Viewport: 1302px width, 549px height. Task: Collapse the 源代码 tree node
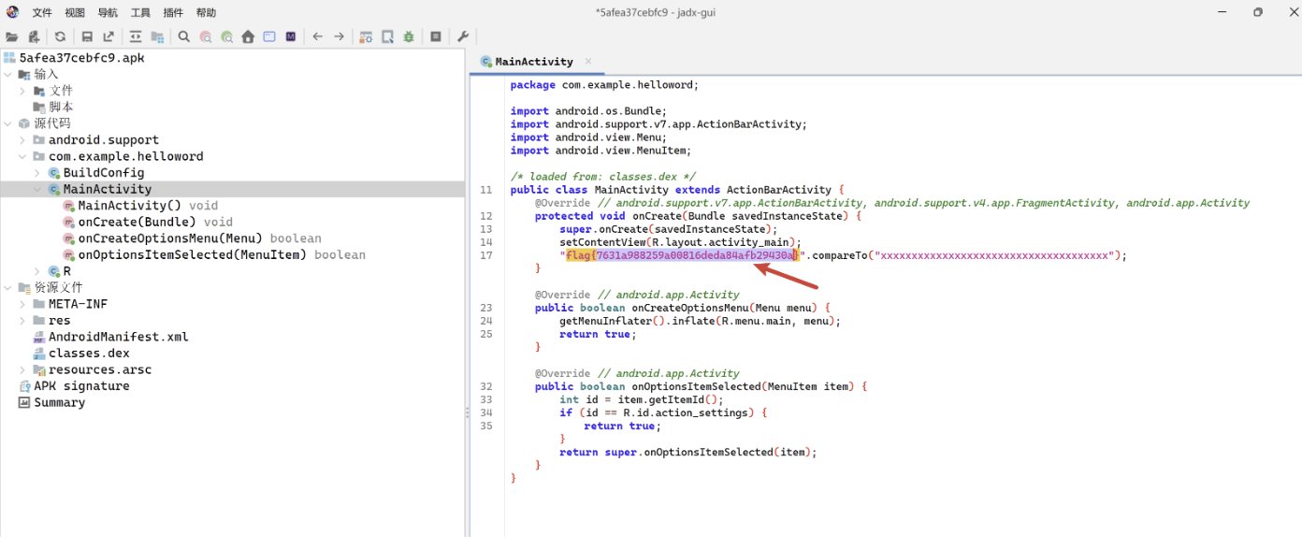click(x=8, y=123)
